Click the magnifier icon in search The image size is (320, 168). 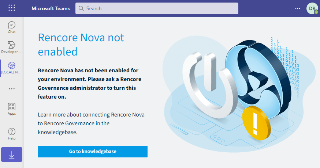click(81, 8)
